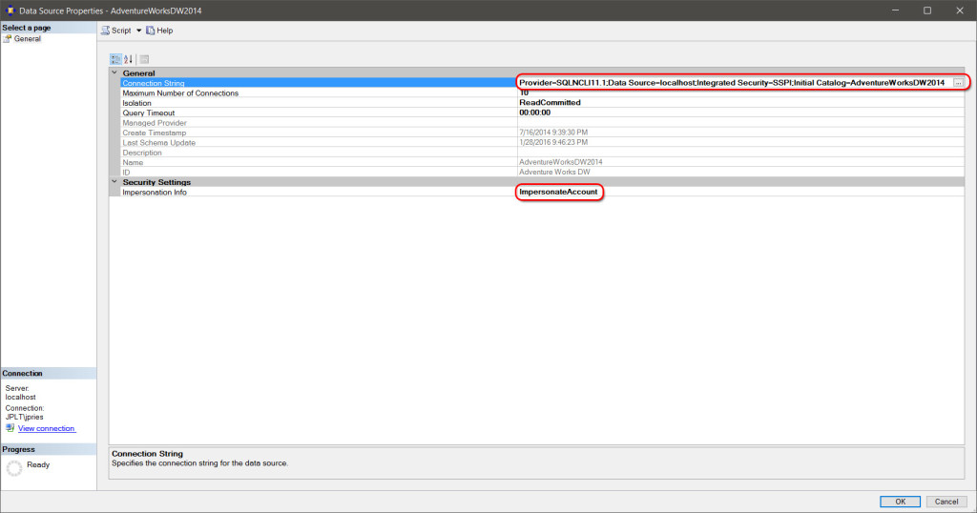Click the ImpersonateAccount value
The height and width of the screenshot is (513, 977).
558,192
